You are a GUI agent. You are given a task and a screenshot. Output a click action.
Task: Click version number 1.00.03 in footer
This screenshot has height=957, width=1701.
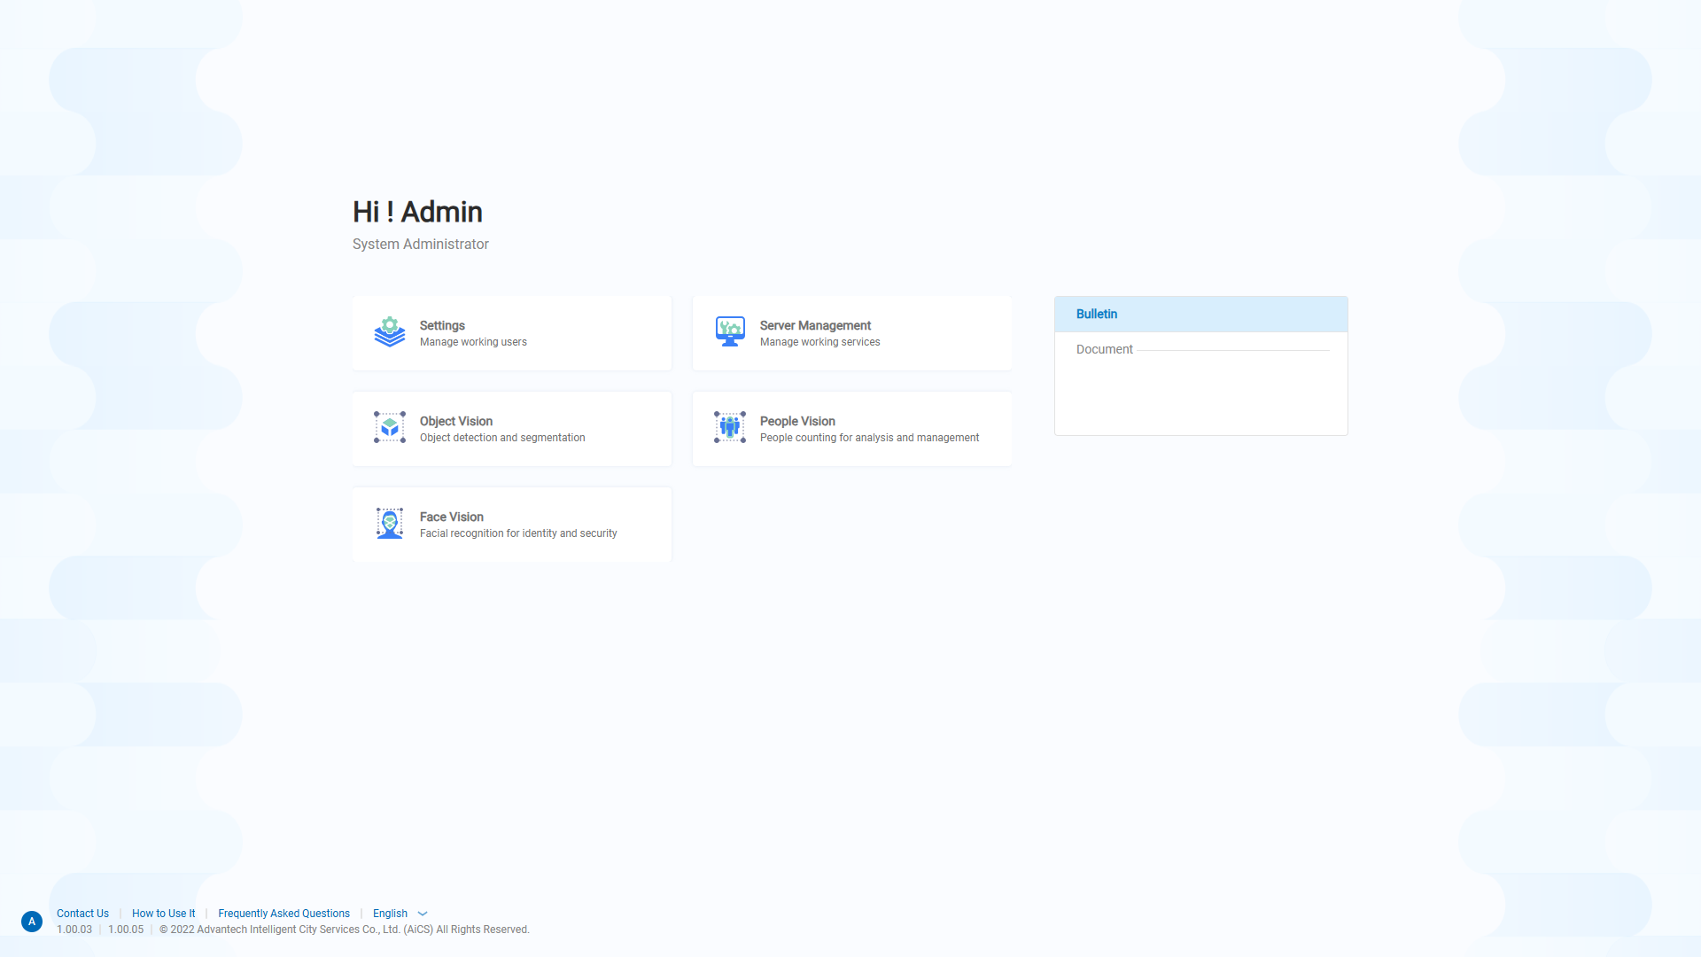tap(74, 930)
